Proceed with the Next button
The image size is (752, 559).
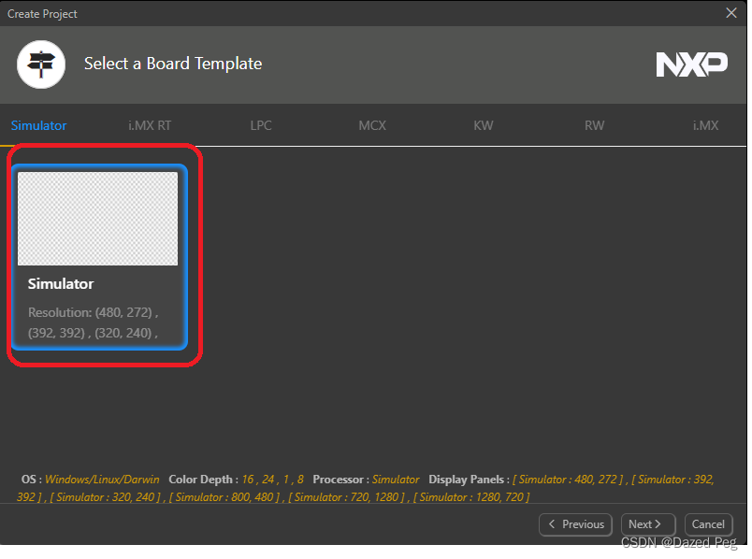648,524
